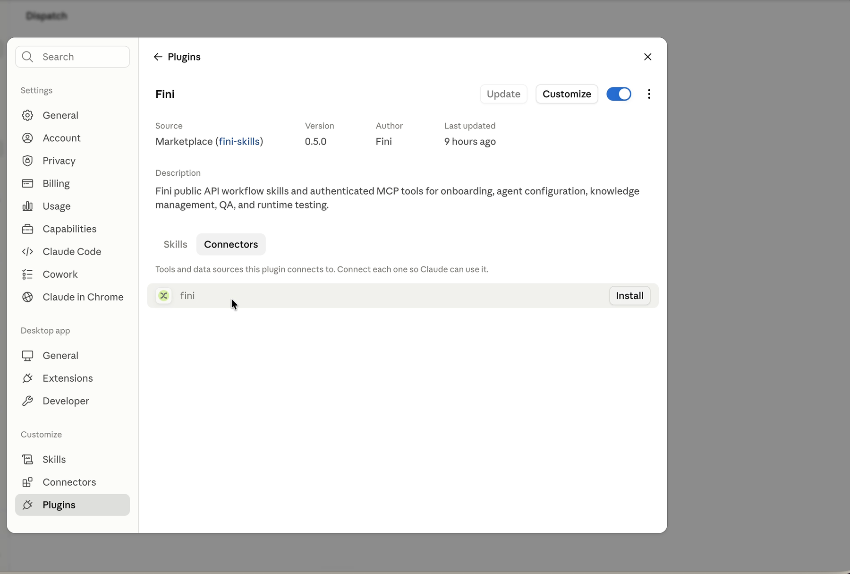
Task: Install the fini connector
Action: point(629,296)
